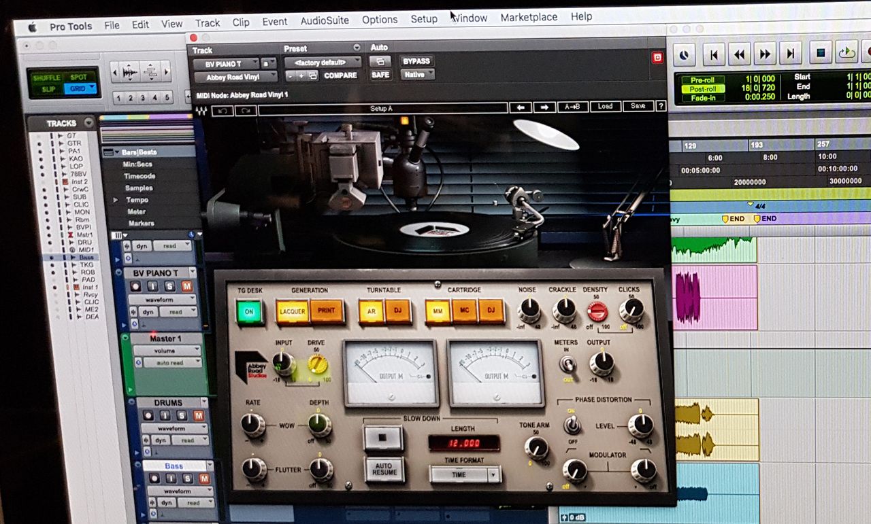Image resolution: width=871 pixels, height=524 pixels.
Task: Click the LENGTH display showing 12.000
Action: (464, 443)
